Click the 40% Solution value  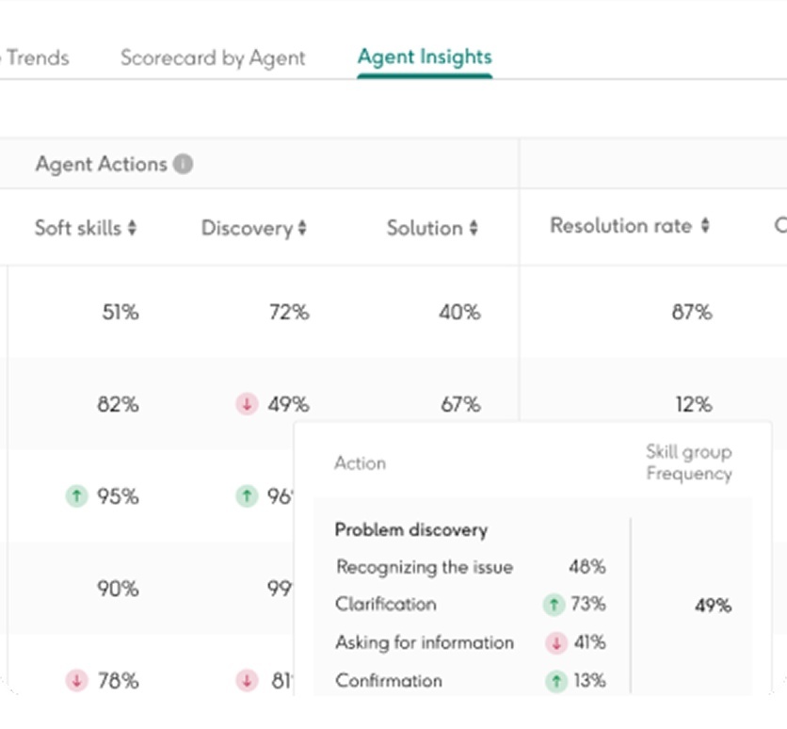459,313
